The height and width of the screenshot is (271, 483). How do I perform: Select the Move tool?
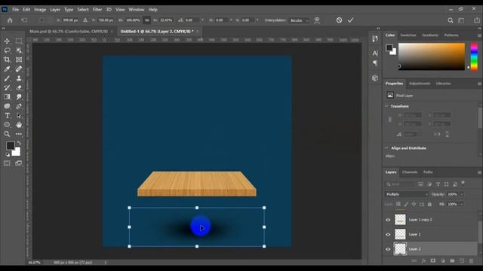[7, 41]
